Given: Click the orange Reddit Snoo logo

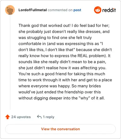Looking at the screenshot, I should (x=97, y=10).
